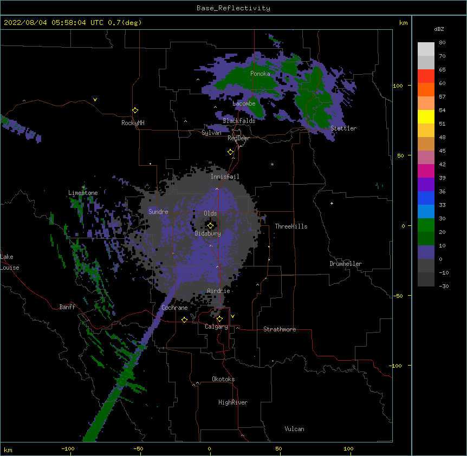The width and height of the screenshot is (467, 456).
Task: Click the yellow diamond marker beside RockyMH
Action: [x=135, y=110]
